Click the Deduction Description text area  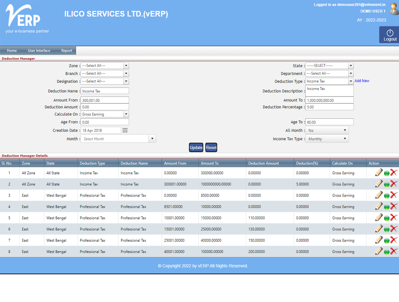329,91
